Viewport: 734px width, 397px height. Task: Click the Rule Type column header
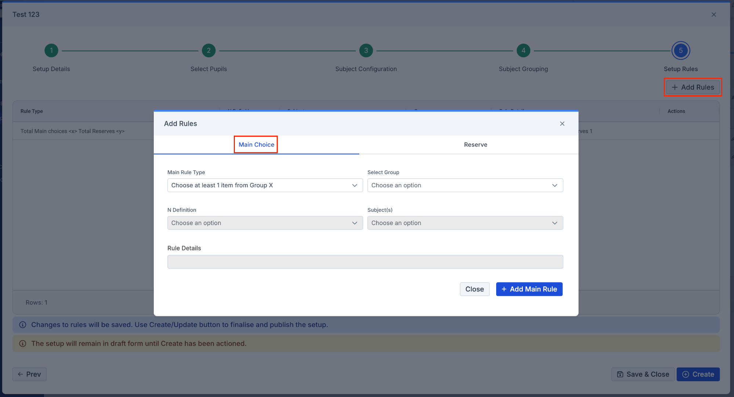click(32, 111)
